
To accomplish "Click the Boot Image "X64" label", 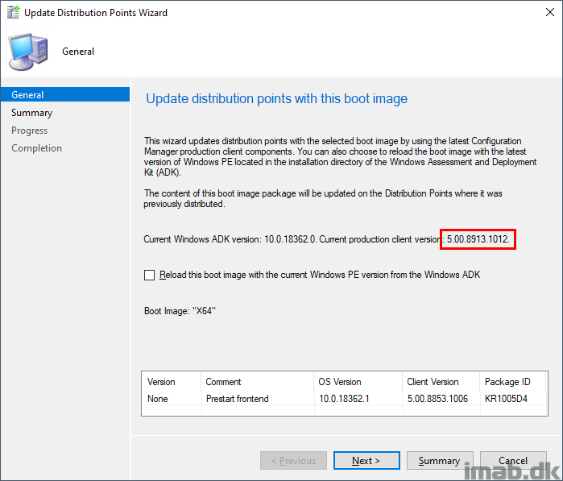I will pyautogui.click(x=180, y=311).
